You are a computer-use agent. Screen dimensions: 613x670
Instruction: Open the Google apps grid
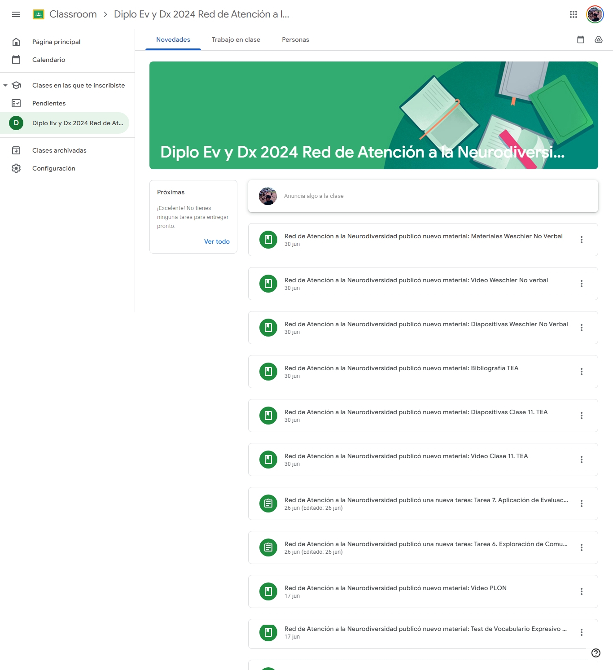pyautogui.click(x=574, y=14)
